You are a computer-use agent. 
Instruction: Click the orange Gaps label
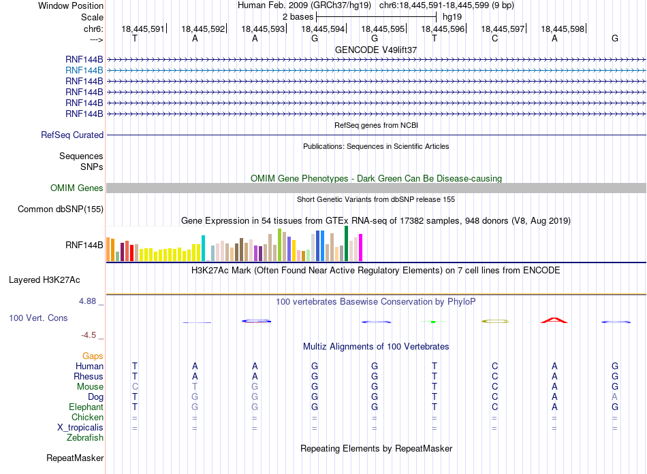tap(93, 356)
